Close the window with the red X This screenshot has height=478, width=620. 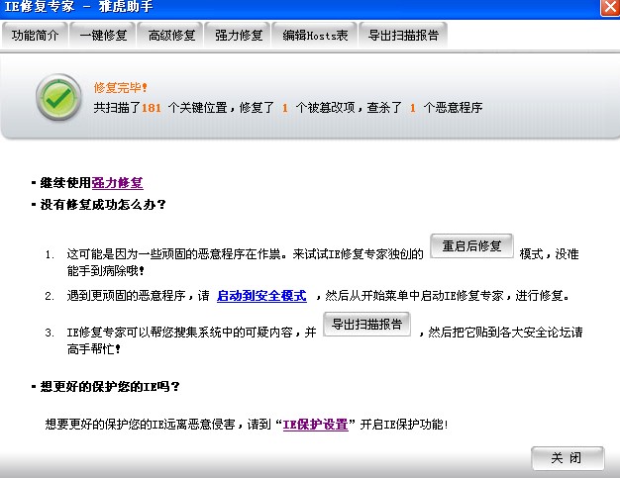point(610,8)
